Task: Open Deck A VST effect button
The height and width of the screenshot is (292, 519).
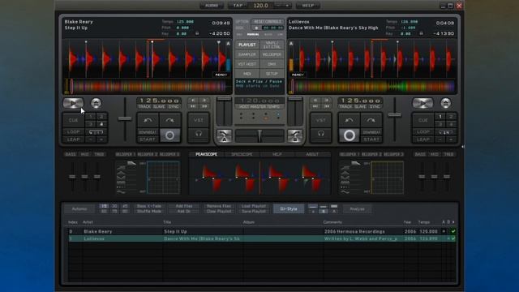Action: coord(199,120)
